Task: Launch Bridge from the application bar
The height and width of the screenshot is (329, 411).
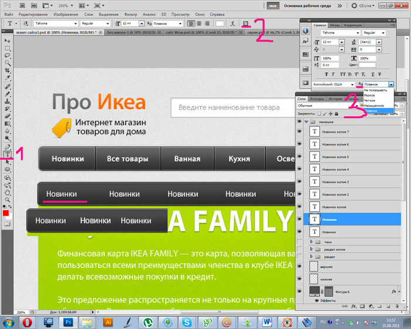Action: click(x=22, y=5)
